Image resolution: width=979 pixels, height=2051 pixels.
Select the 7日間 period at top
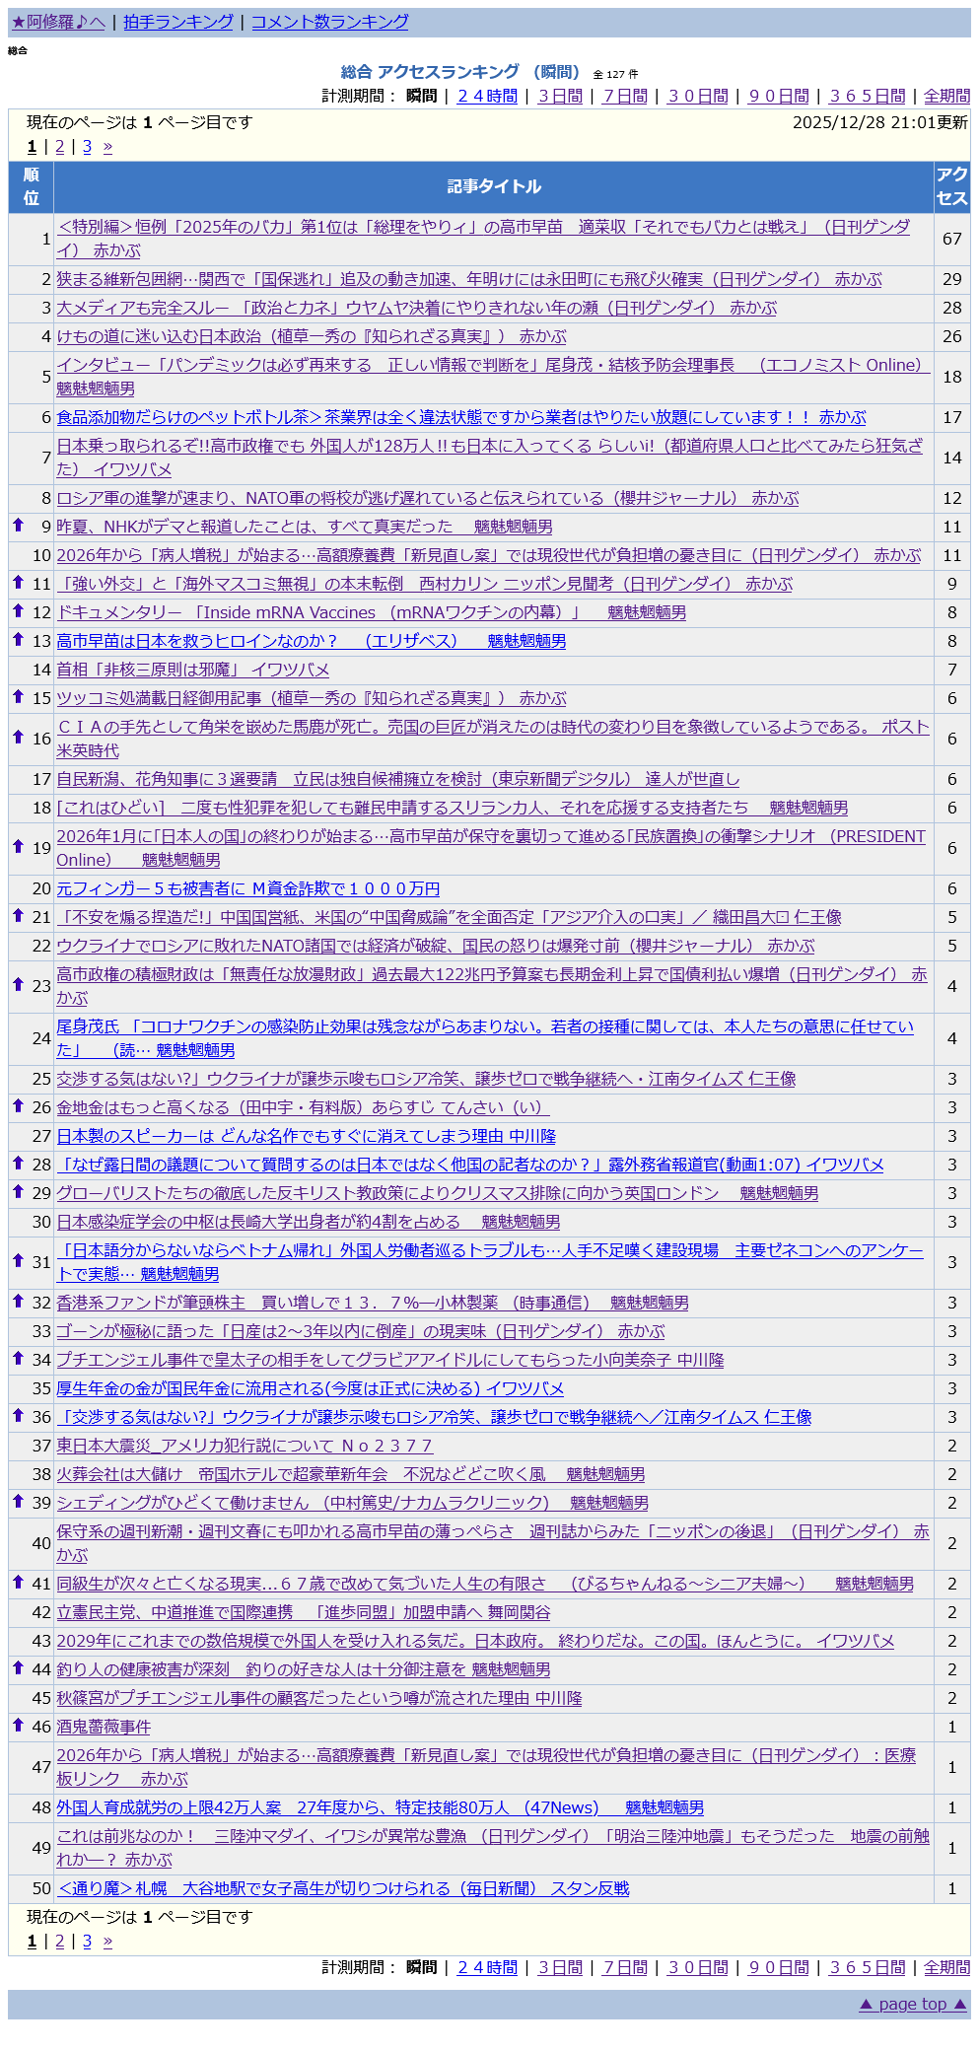625,96
